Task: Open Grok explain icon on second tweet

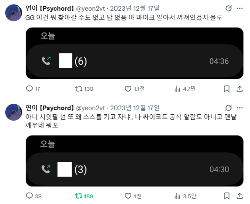Action: [x=228, y=108]
